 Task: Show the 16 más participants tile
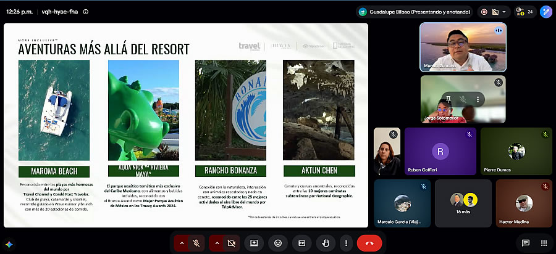463,203
